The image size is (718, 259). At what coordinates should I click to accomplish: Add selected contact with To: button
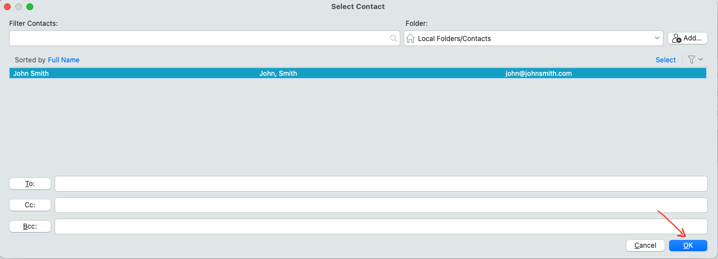click(x=30, y=184)
